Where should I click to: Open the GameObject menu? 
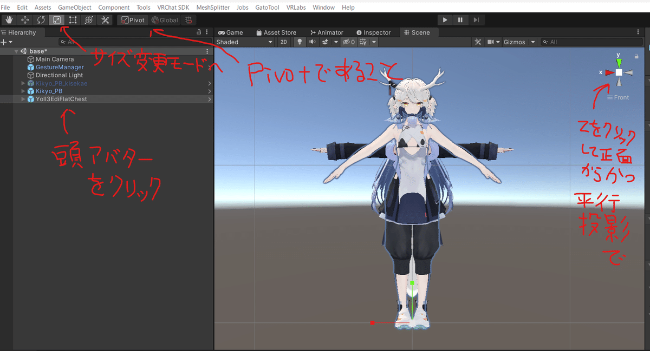tap(75, 8)
